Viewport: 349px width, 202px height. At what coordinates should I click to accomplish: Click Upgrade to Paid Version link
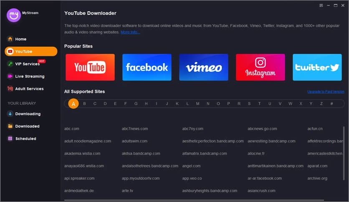pyautogui.click(x=326, y=92)
